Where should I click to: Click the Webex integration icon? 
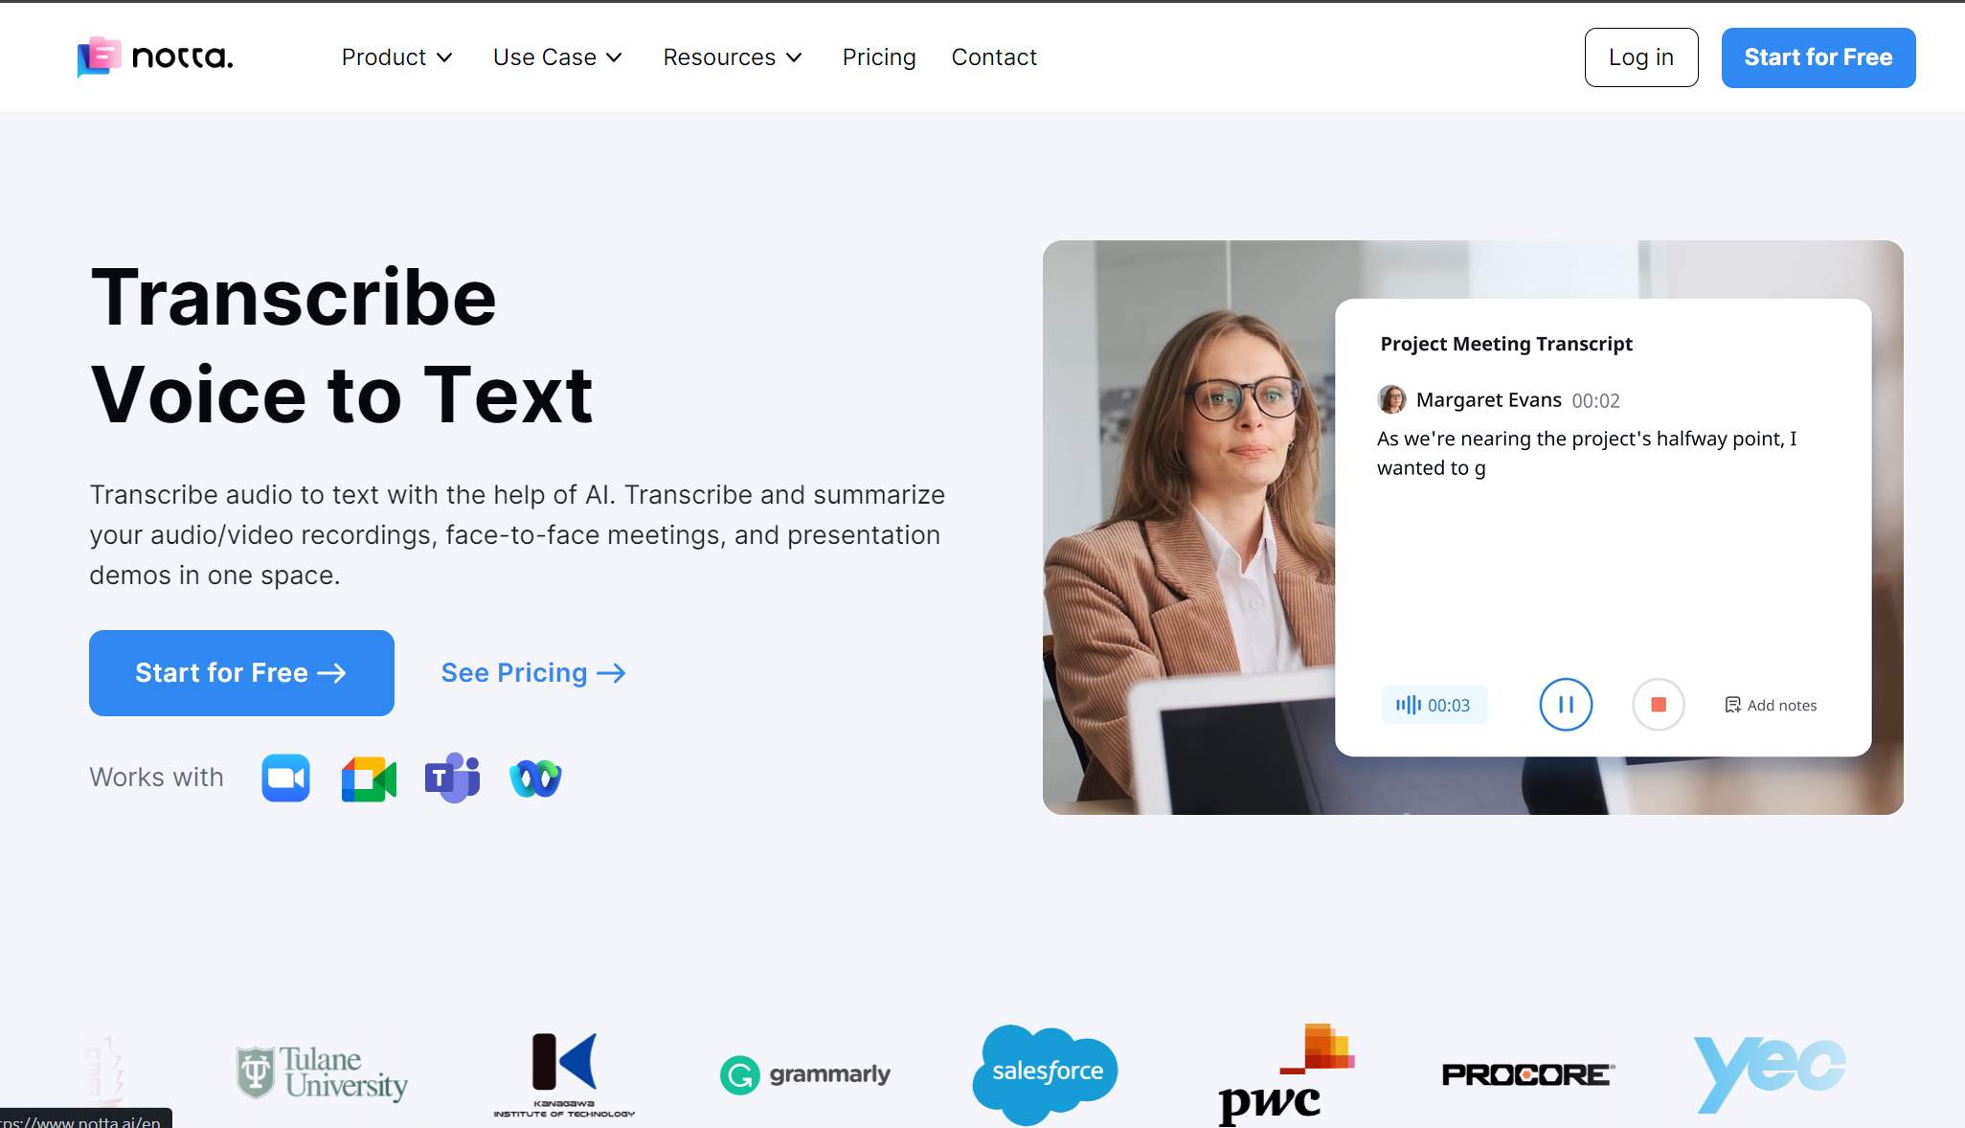(x=534, y=778)
